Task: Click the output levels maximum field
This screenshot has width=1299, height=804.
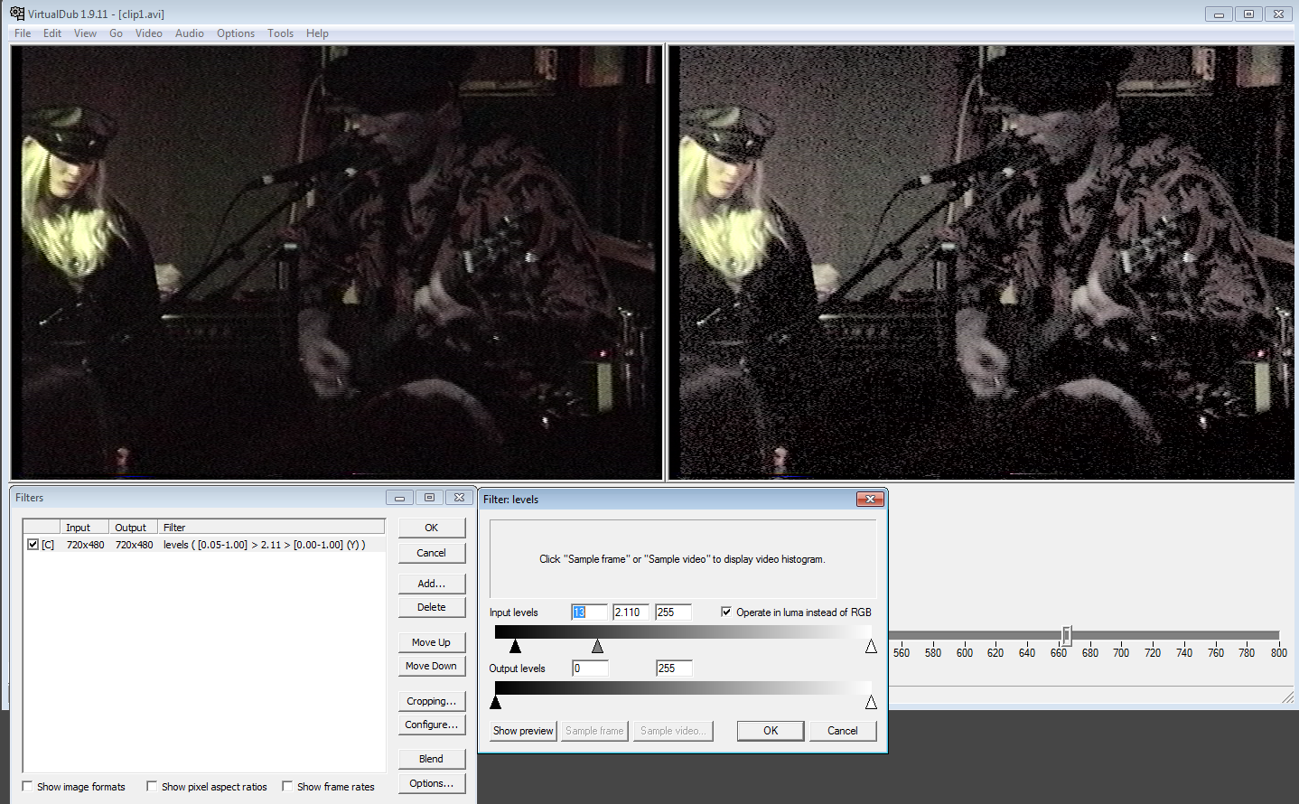Action: pyautogui.click(x=674, y=668)
